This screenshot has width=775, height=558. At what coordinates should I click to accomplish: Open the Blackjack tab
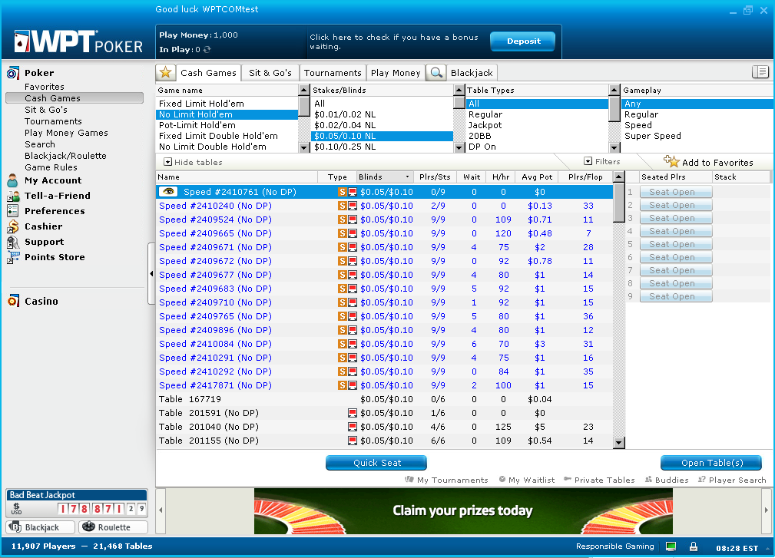coord(472,73)
